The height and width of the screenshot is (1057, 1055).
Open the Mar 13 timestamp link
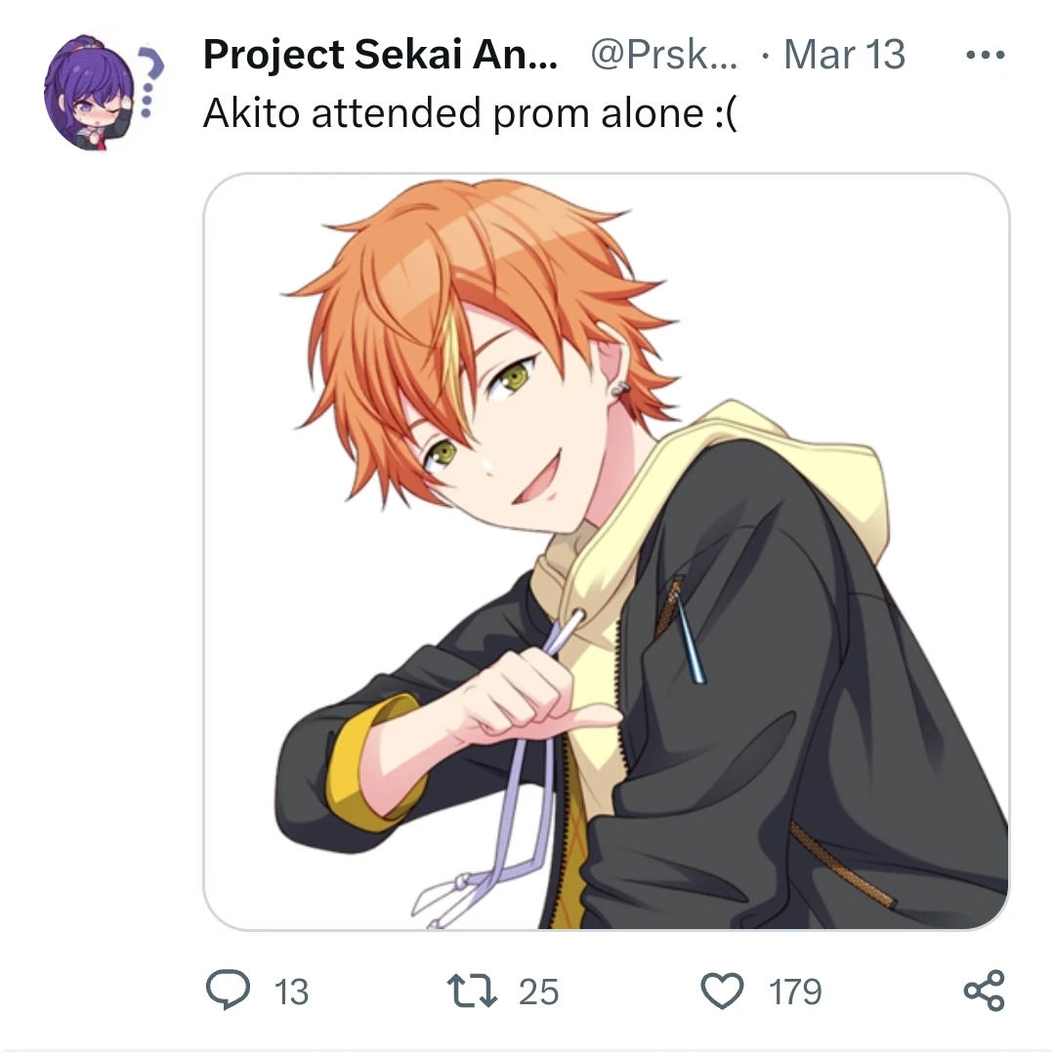tap(844, 54)
